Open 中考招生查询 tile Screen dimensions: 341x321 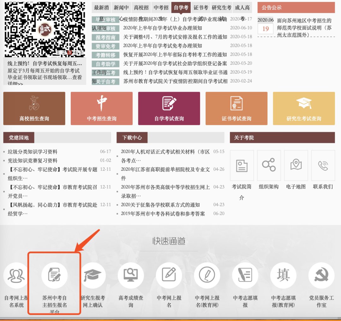102,108
